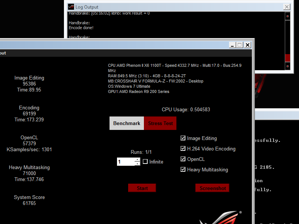299x224 pixels.
Task: Click Log Output scrollbar down arrow
Action: [287, 66]
